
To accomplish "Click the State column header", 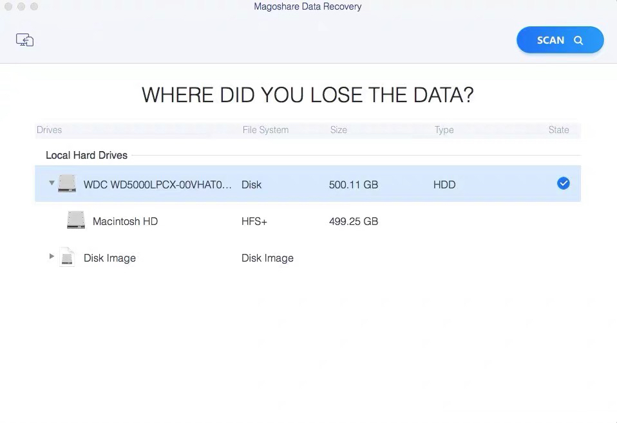I will 558,130.
